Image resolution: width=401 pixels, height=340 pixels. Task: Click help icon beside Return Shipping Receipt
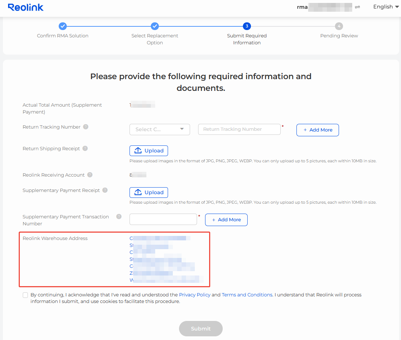point(85,148)
